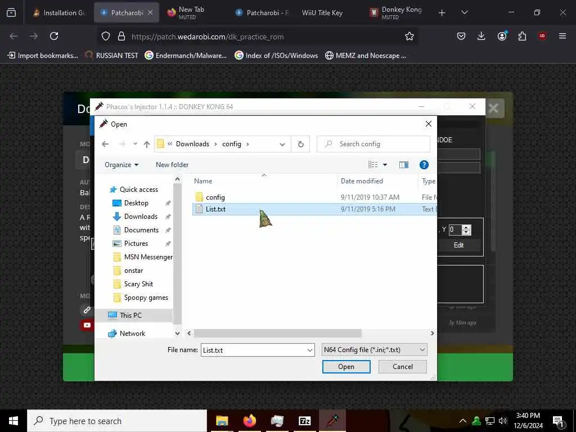Open MEMZ and Noescape bookmark
Viewport: 576px width, 432px height.
pyautogui.click(x=366, y=56)
